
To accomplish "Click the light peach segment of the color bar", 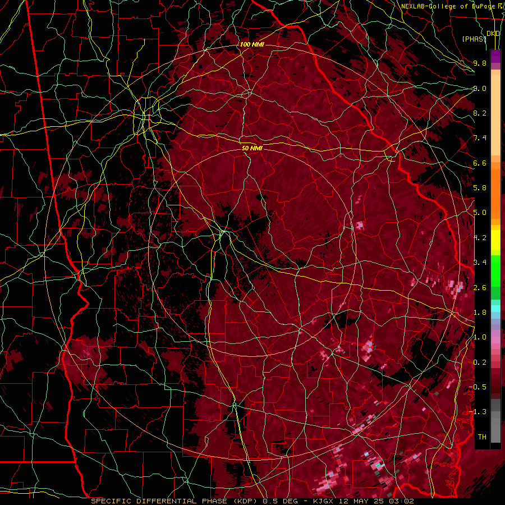I will point(495,116).
